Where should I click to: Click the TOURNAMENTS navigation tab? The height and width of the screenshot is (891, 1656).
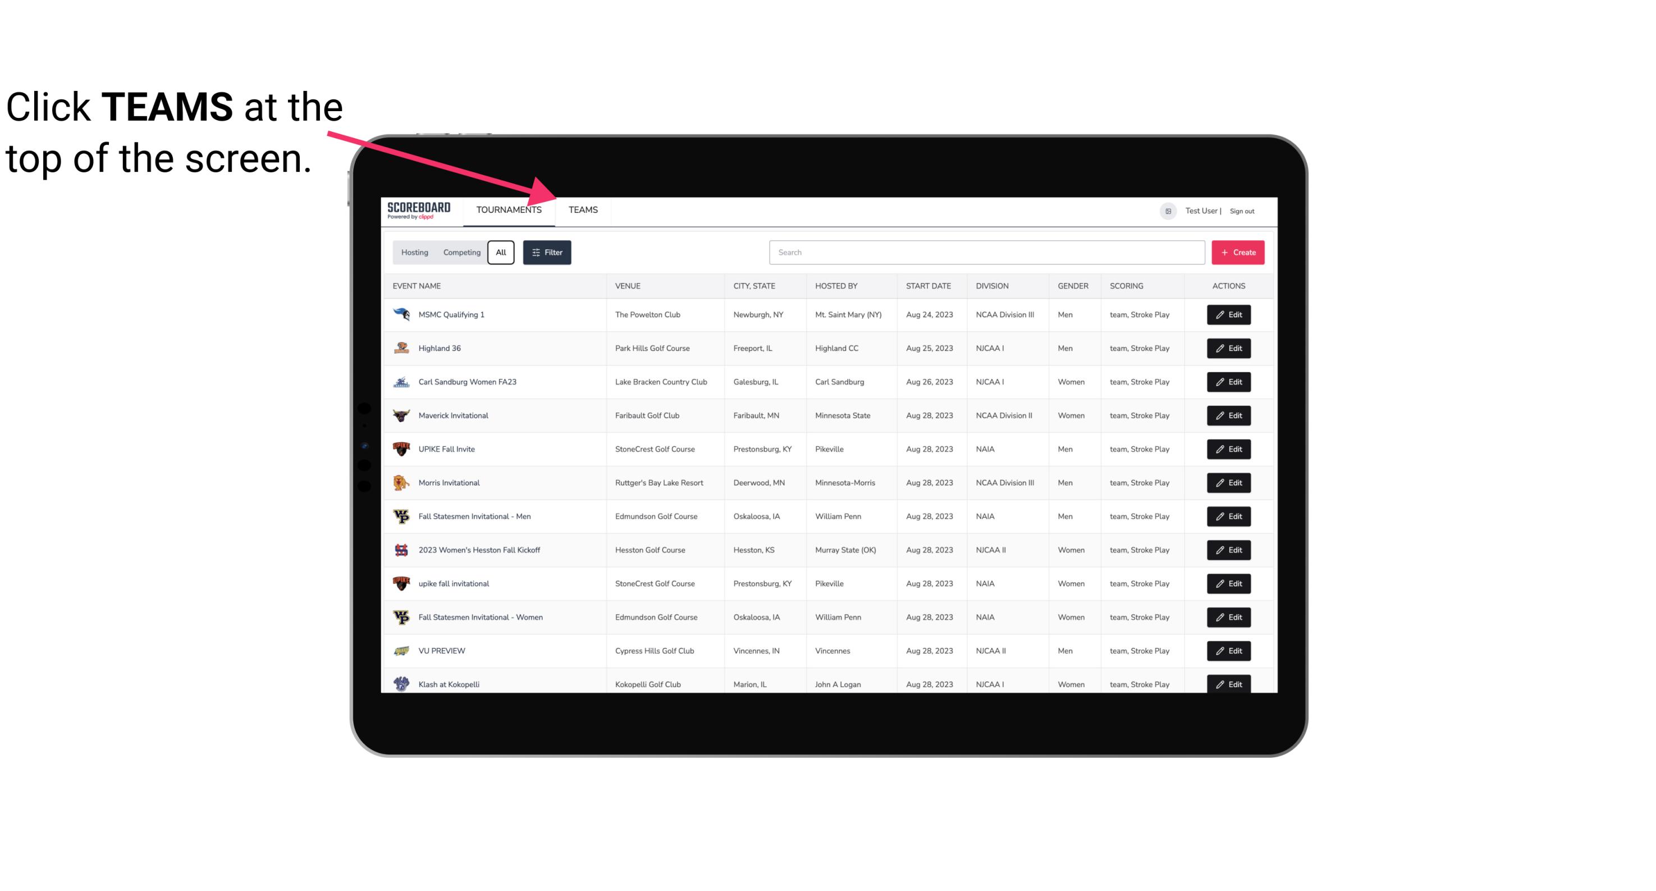click(x=508, y=209)
